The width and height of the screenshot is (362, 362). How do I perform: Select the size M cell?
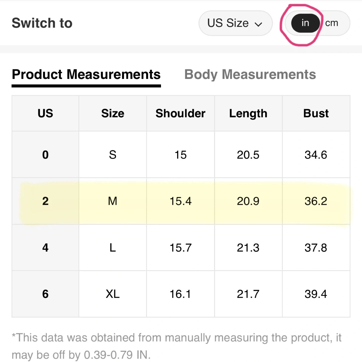(113, 201)
